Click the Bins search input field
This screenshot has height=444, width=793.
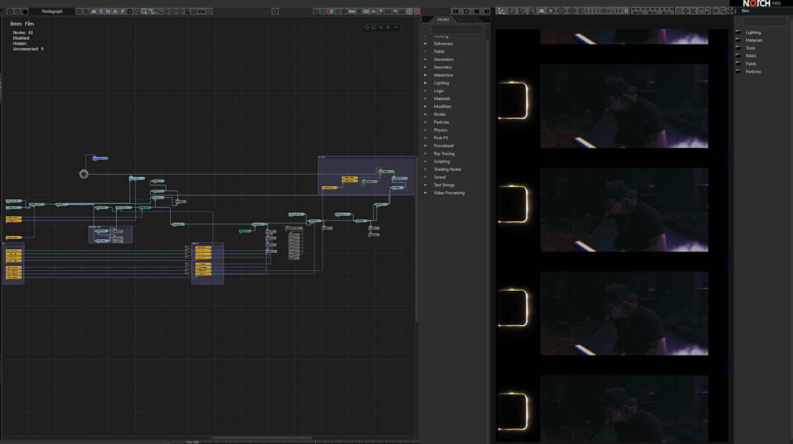tap(765, 22)
